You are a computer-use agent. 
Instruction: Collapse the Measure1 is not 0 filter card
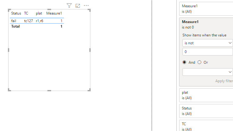[x=206, y=25]
